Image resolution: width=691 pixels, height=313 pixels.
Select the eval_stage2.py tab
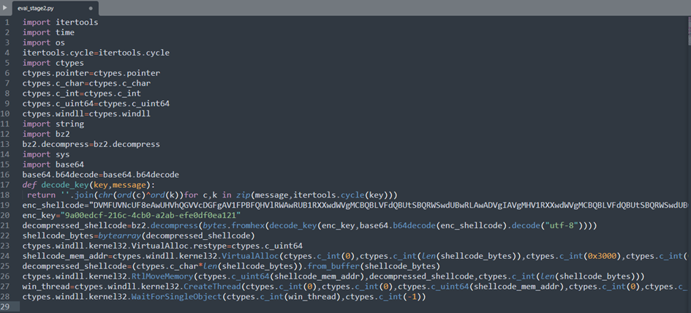pyautogui.click(x=55, y=8)
